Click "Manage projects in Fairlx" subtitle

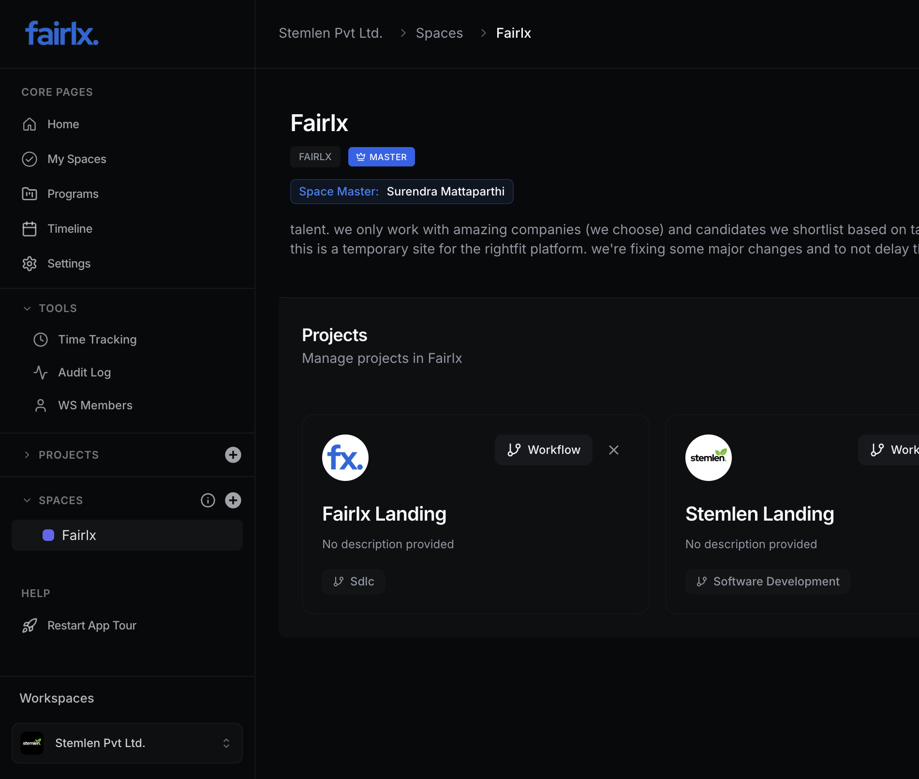[x=382, y=358]
